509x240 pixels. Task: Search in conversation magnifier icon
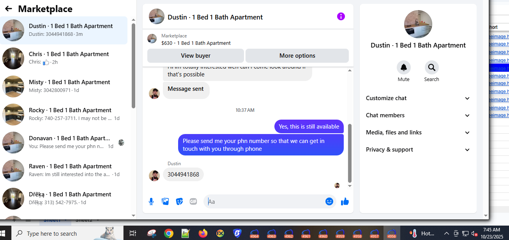tap(432, 67)
